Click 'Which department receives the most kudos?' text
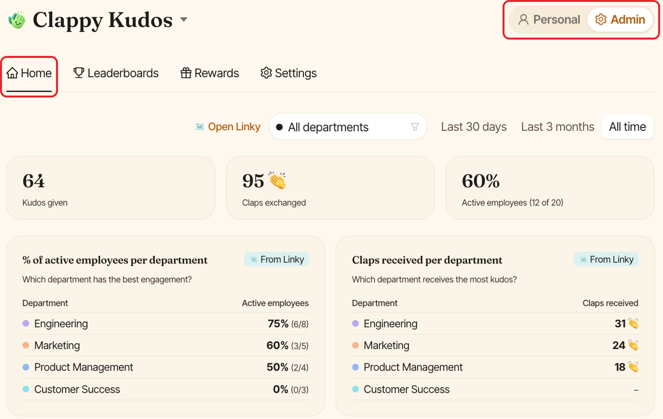The width and height of the screenshot is (663, 419). [x=434, y=279]
